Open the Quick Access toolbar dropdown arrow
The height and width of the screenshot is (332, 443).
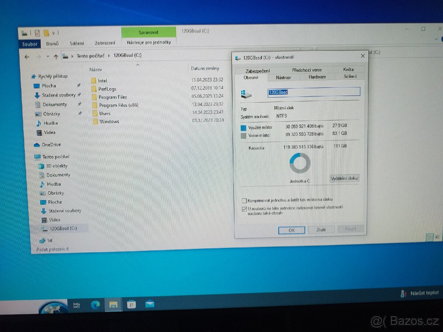[54, 32]
